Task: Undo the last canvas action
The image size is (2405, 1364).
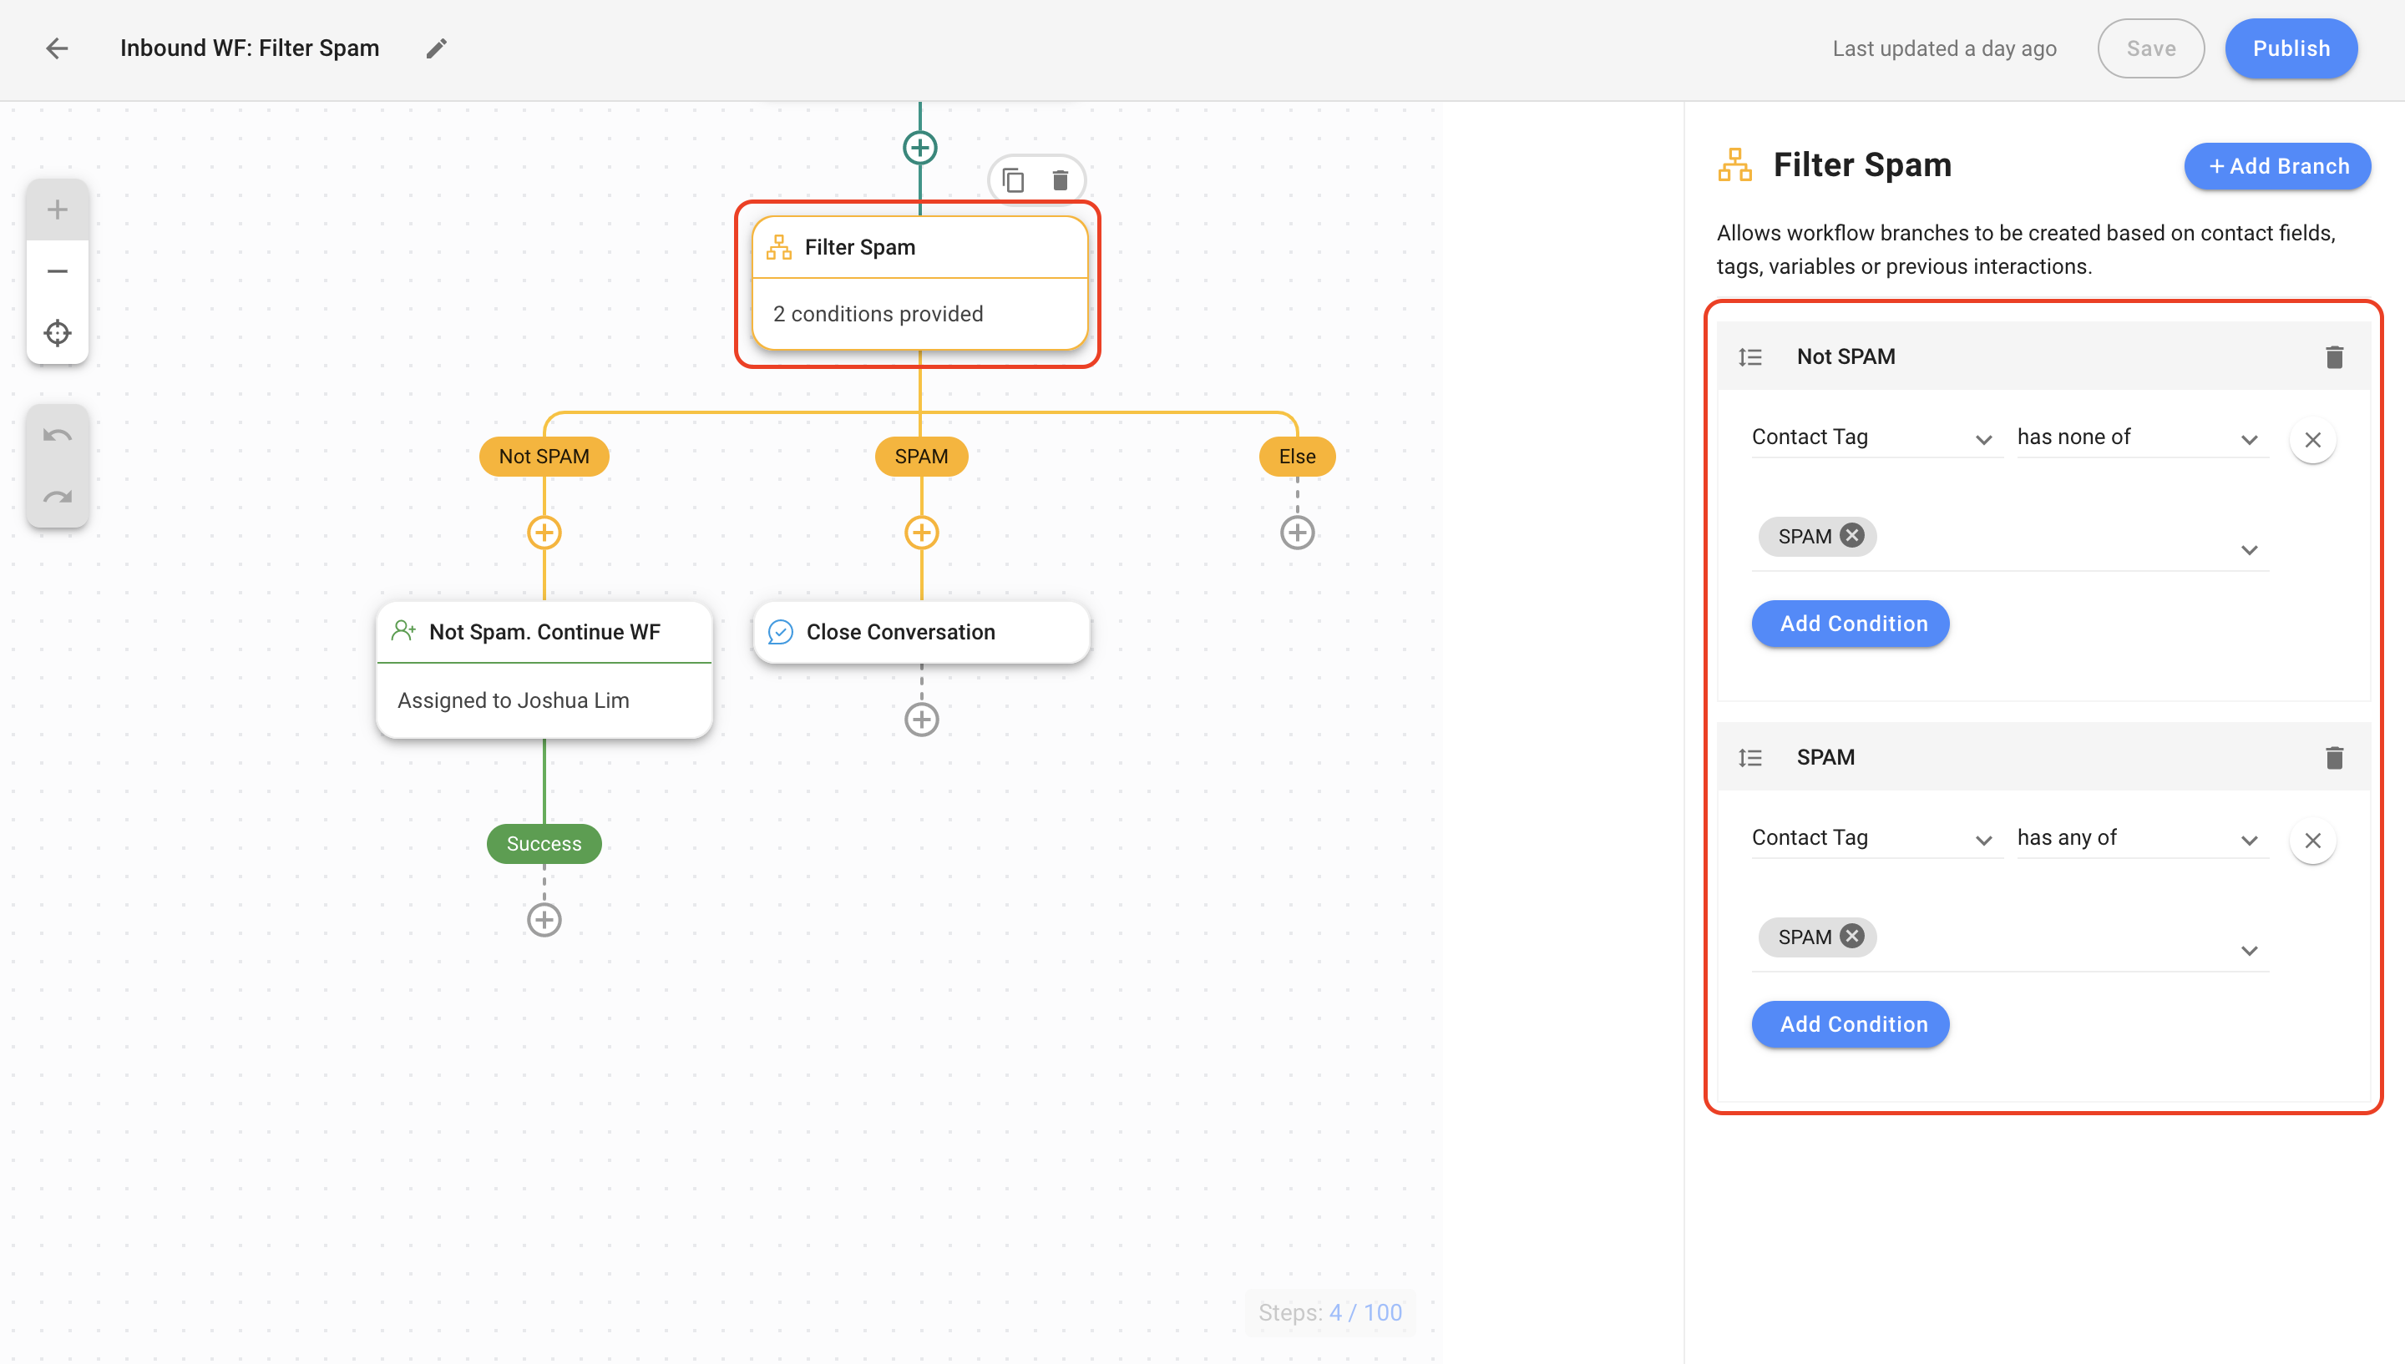Action: [57, 436]
